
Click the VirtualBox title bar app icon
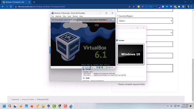(x=52, y=13)
